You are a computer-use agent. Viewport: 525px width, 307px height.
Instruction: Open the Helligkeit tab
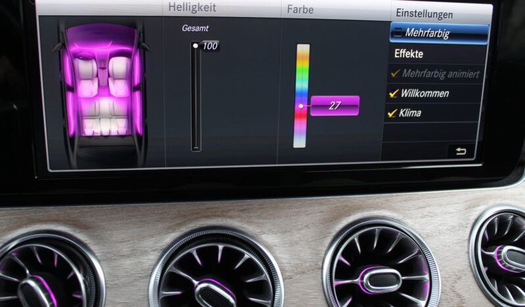(x=192, y=8)
